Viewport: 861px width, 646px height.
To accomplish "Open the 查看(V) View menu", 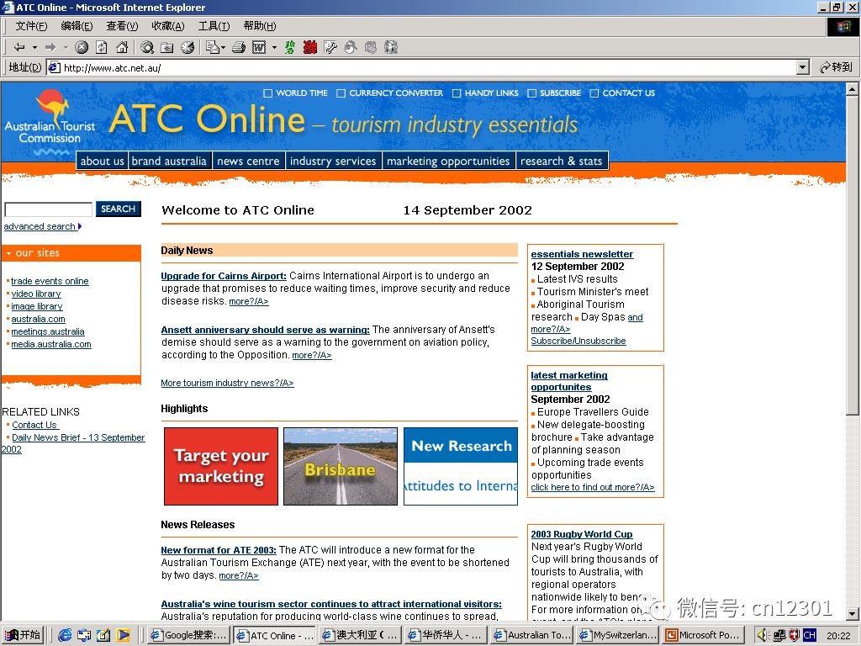I will click(x=122, y=26).
